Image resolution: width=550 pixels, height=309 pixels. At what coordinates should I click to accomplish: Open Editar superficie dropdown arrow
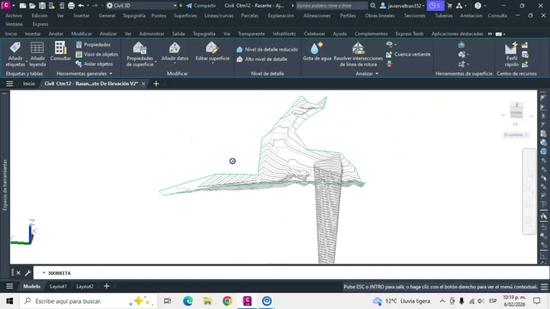point(212,64)
